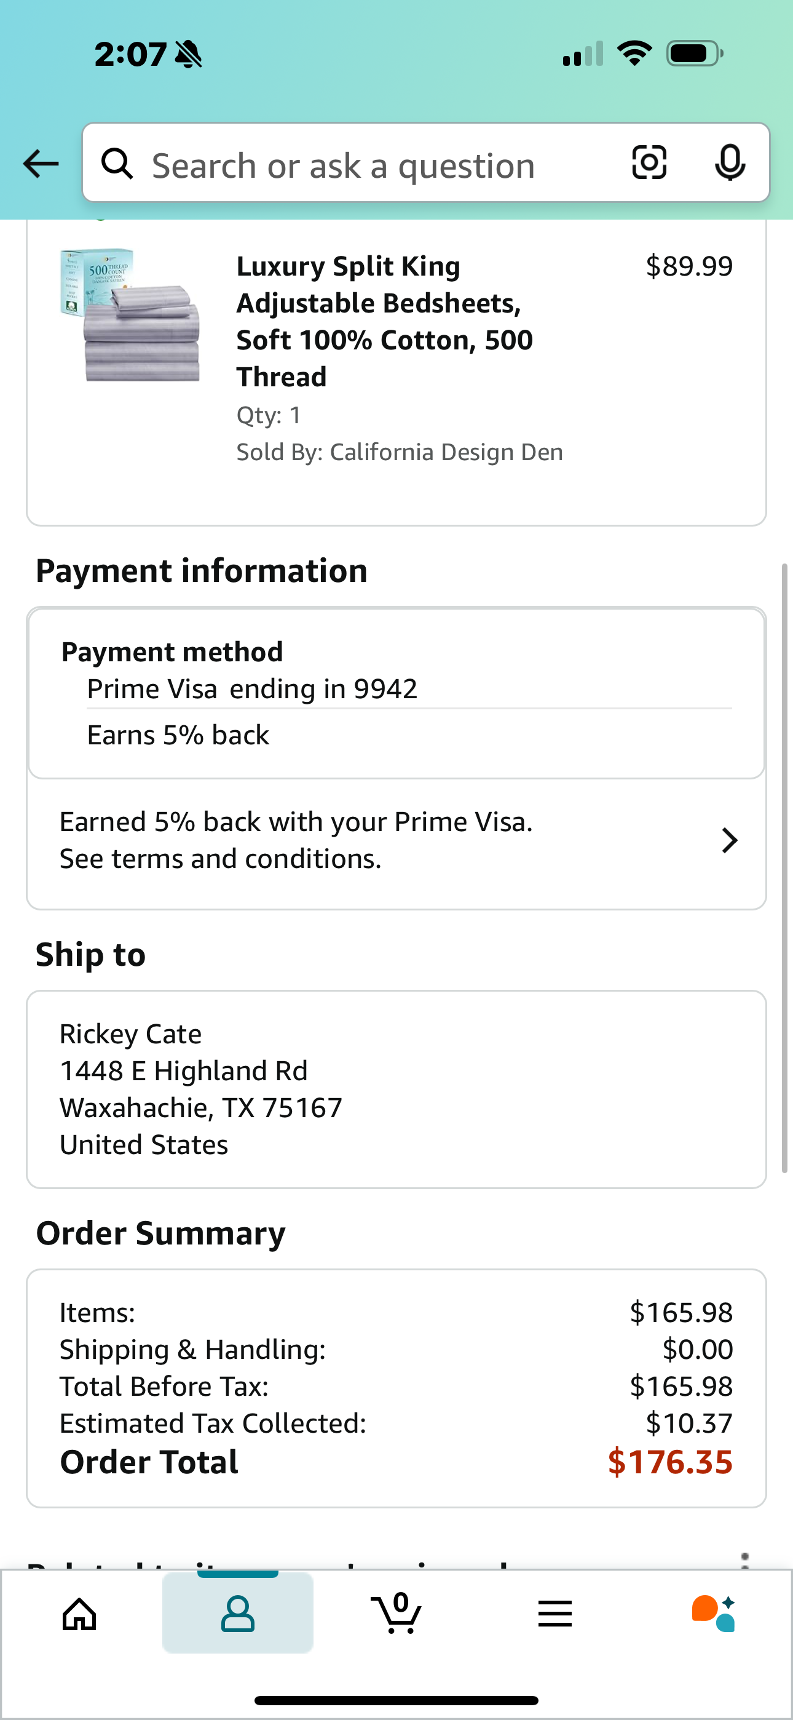The image size is (793, 1720).
Task: Tap the Wi-Fi status bar icon
Action: (634, 54)
